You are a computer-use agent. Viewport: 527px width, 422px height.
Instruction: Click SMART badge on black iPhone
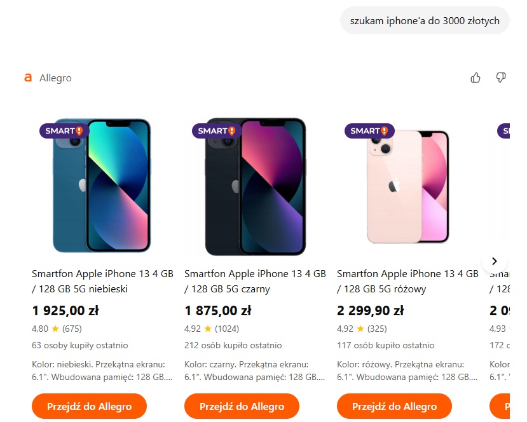pos(217,131)
